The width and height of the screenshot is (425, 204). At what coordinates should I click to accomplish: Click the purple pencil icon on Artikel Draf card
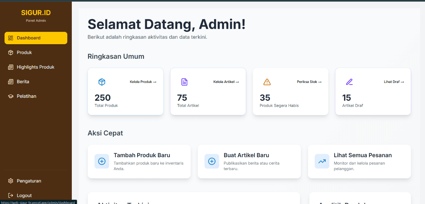(349, 82)
